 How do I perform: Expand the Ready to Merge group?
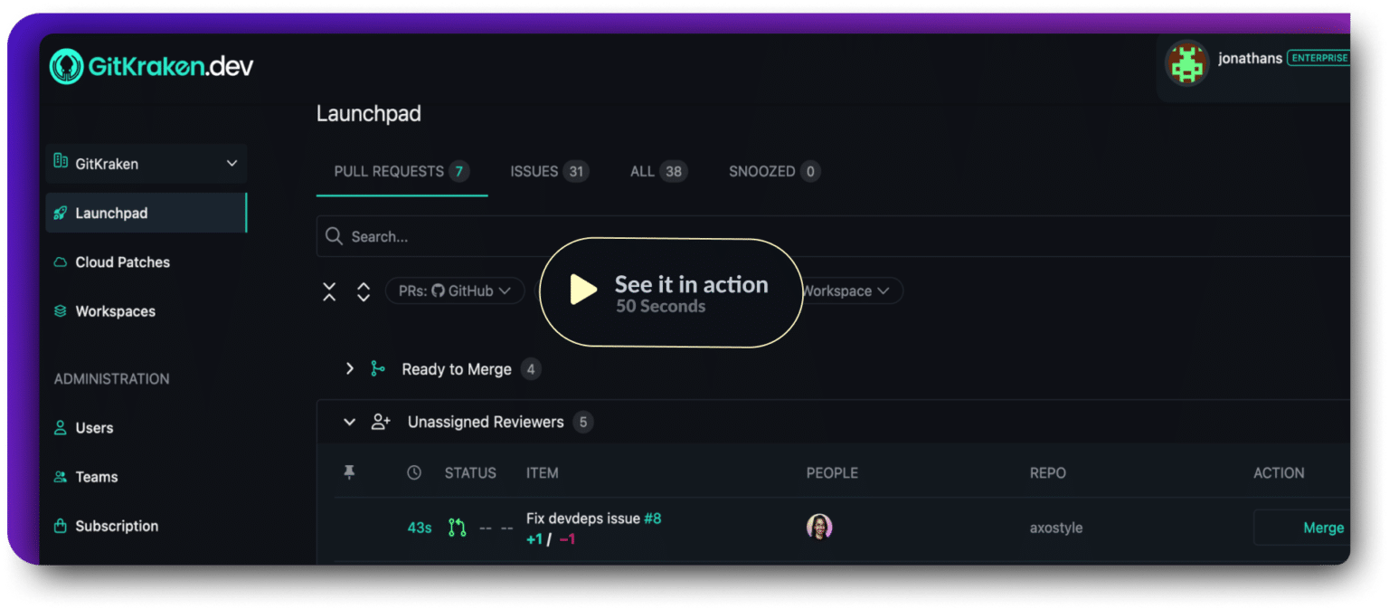coord(349,368)
